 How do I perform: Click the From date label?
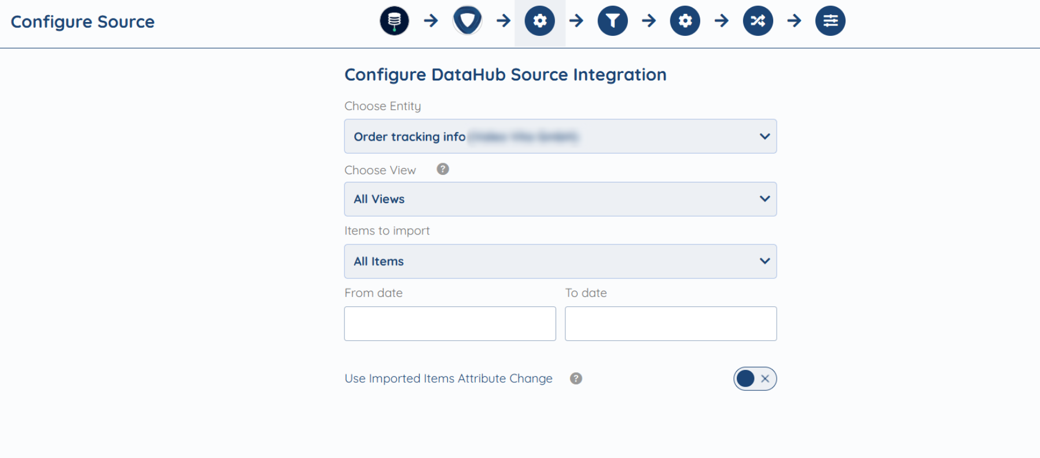[373, 293]
